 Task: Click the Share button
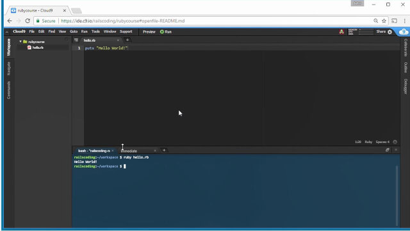[x=381, y=31]
